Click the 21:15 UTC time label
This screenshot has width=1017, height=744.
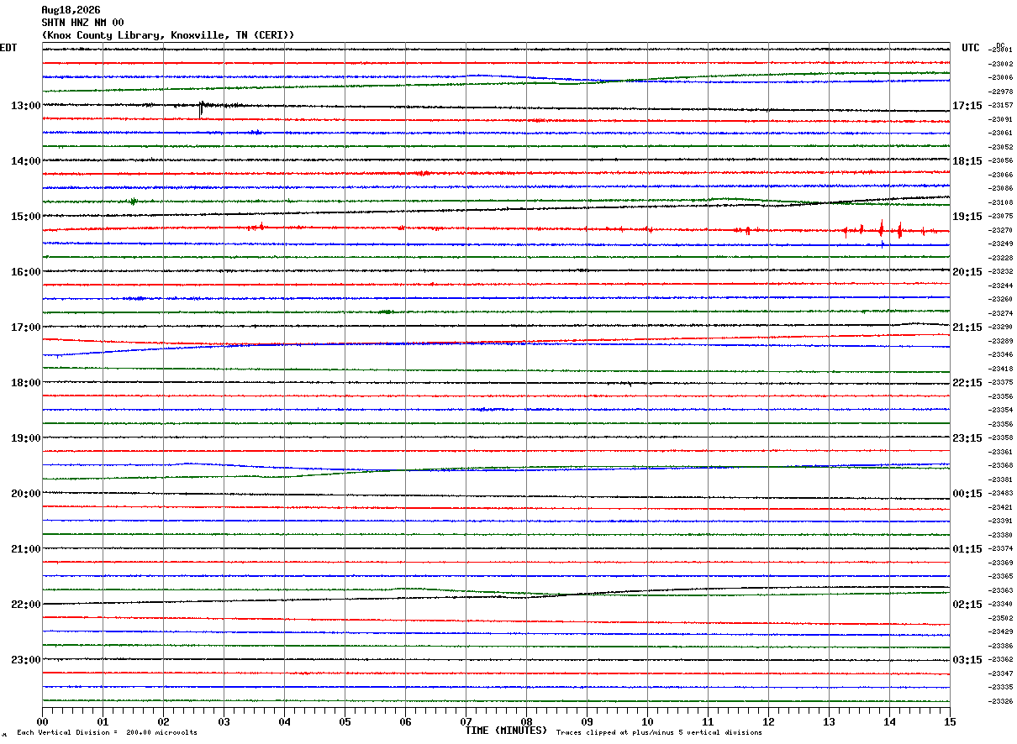967,327
